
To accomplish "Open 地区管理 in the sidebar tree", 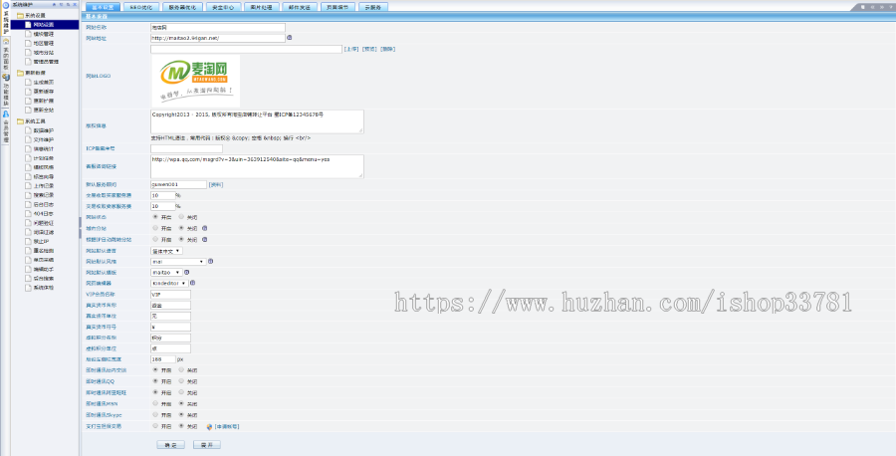I will coord(44,43).
